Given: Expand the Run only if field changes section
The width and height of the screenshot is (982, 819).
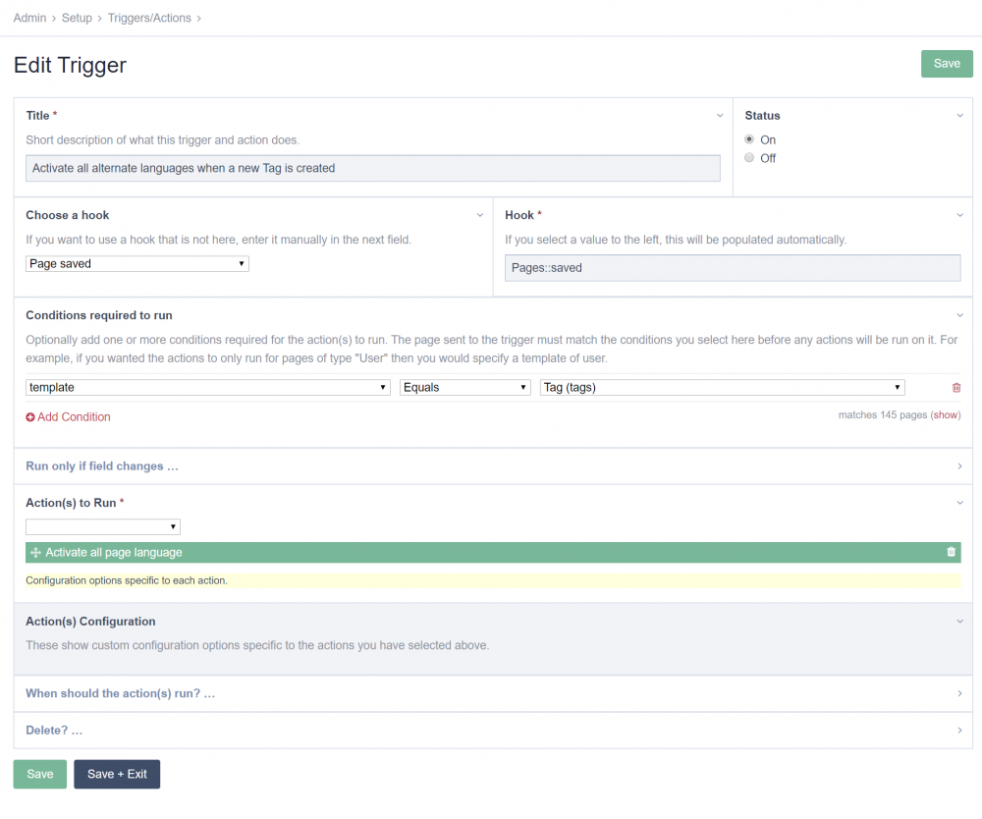Looking at the screenshot, I should tap(102, 466).
